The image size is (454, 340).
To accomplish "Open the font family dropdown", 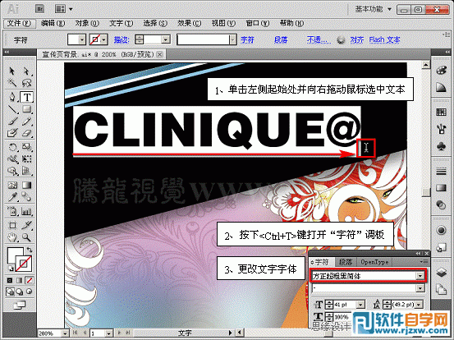I will coord(420,276).
